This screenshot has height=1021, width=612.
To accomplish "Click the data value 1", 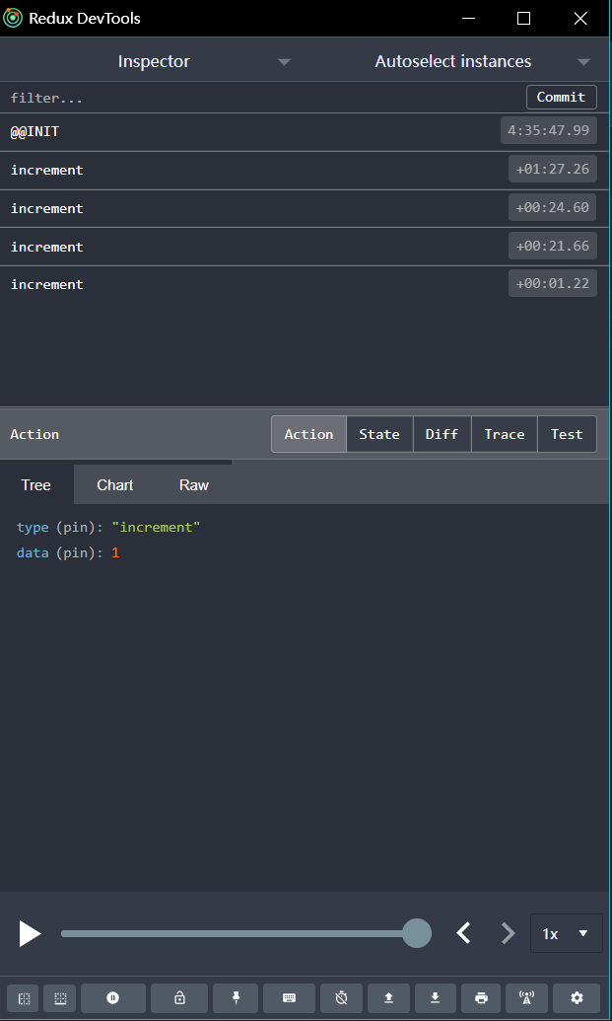I will click(115, 553).
